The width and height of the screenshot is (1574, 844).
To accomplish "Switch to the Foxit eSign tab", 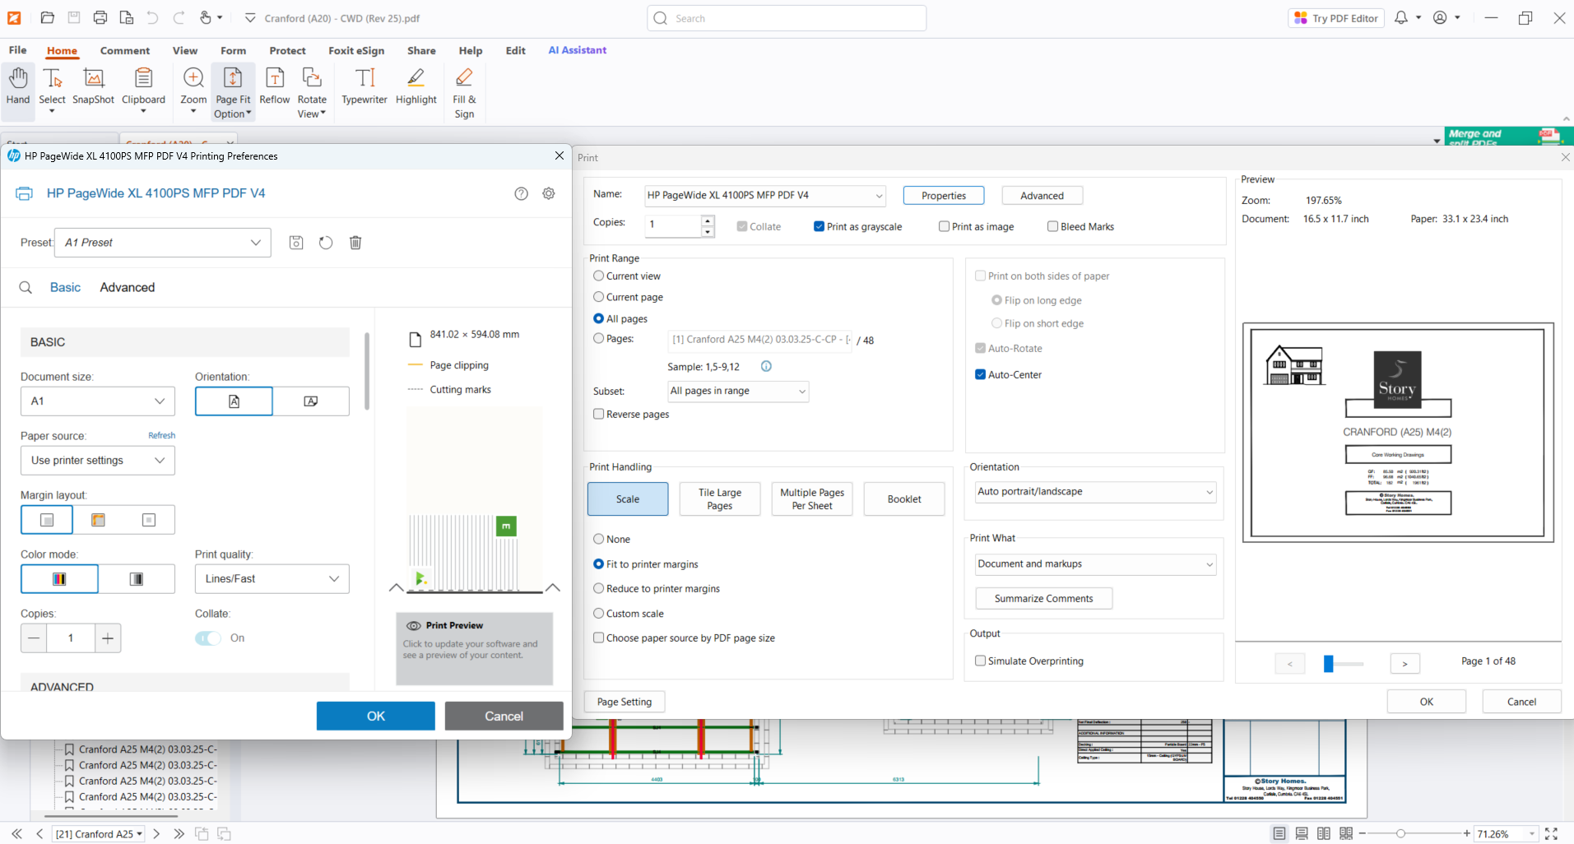I will click(356, 50).
